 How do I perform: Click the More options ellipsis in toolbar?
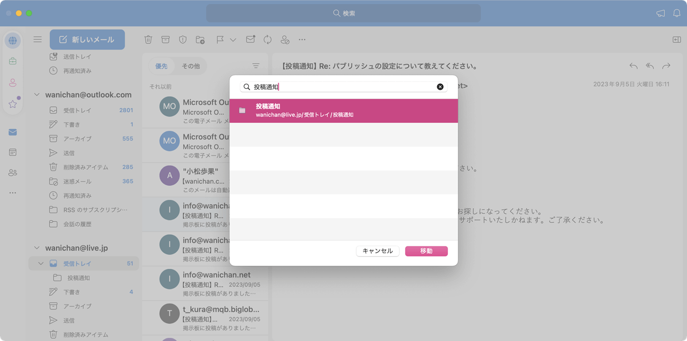pyautogui.click(x=302, y=40)
